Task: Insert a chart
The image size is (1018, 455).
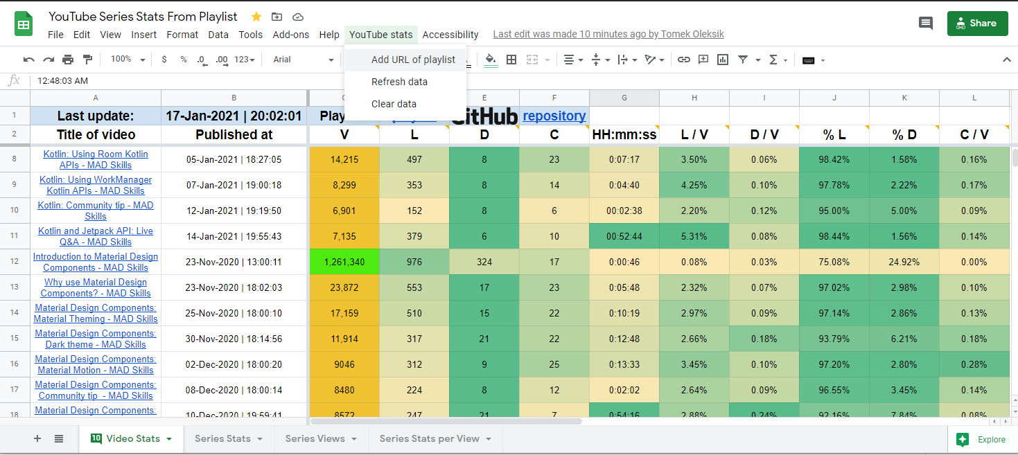Action: 723,60
